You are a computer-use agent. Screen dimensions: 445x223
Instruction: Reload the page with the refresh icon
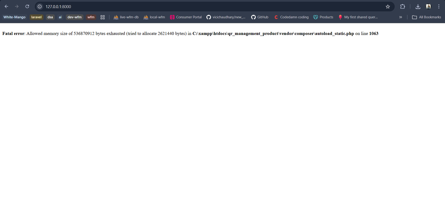[27, 6]
